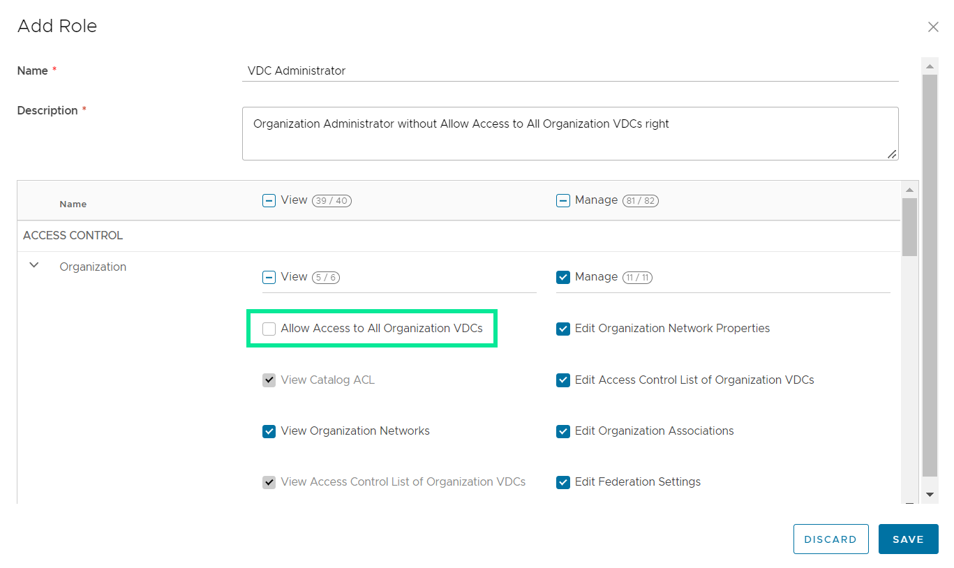Toggle the top Manage 81/82 checkbox
Screen dimensions: 954x568
563,200
